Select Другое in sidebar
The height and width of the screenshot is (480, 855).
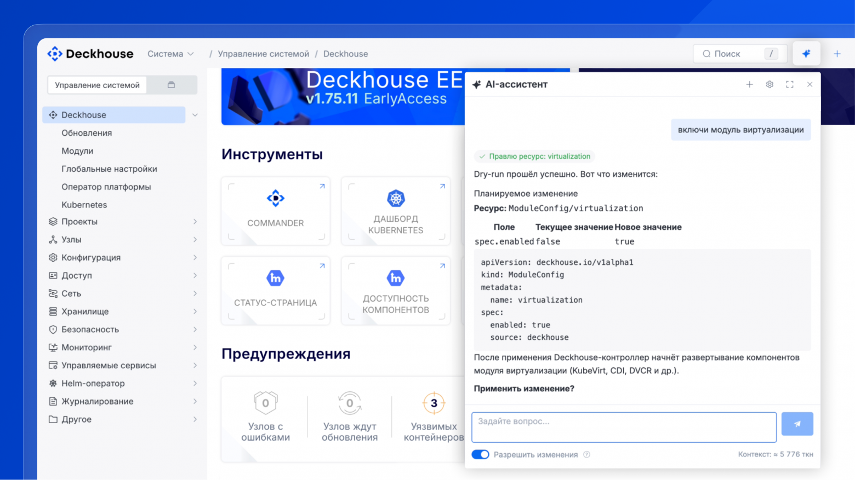coord(76,419)
